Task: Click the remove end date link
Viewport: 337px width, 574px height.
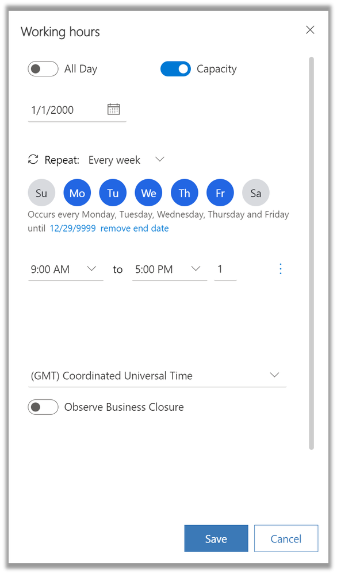Action: (135, 229)
